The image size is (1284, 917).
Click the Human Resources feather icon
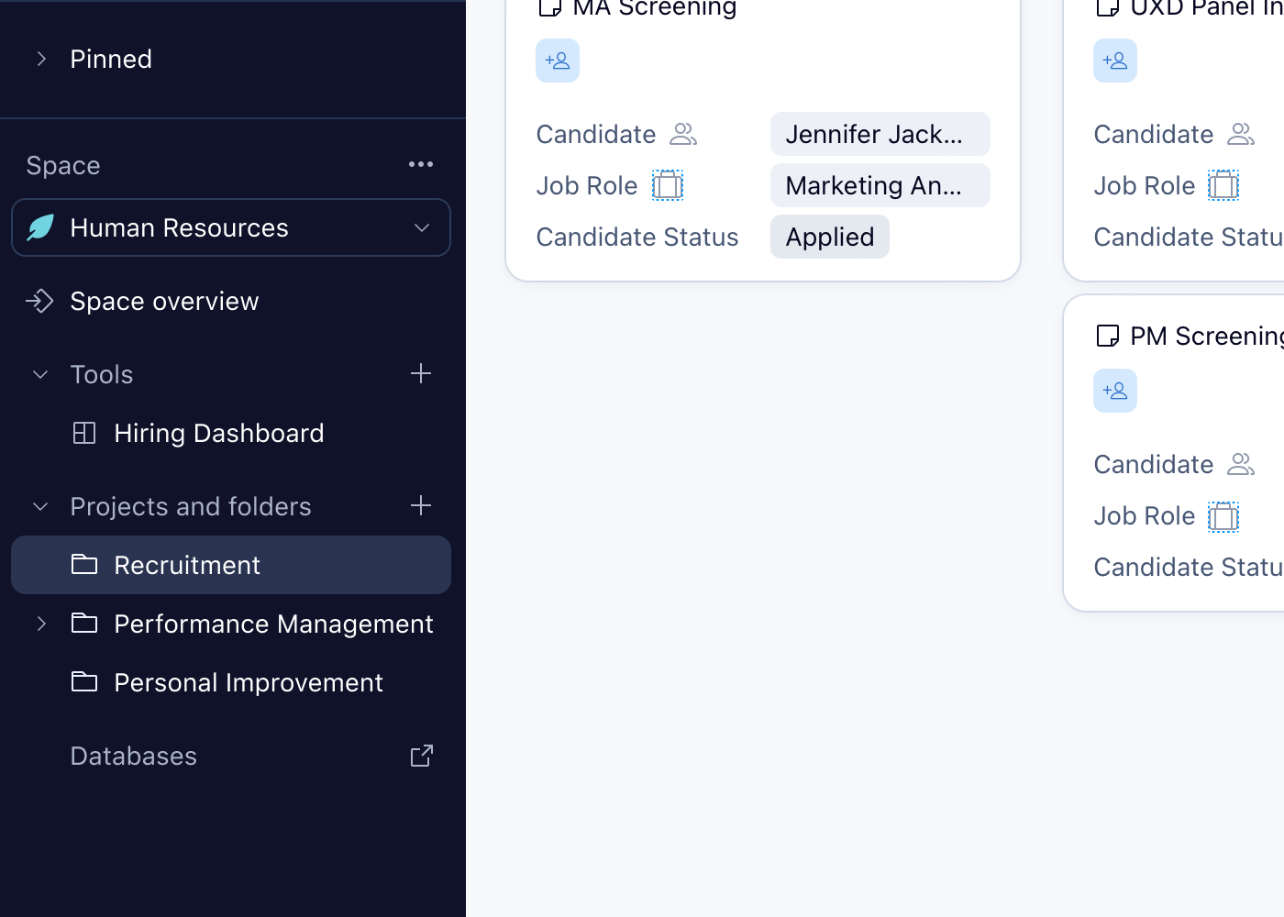[40, 227]
